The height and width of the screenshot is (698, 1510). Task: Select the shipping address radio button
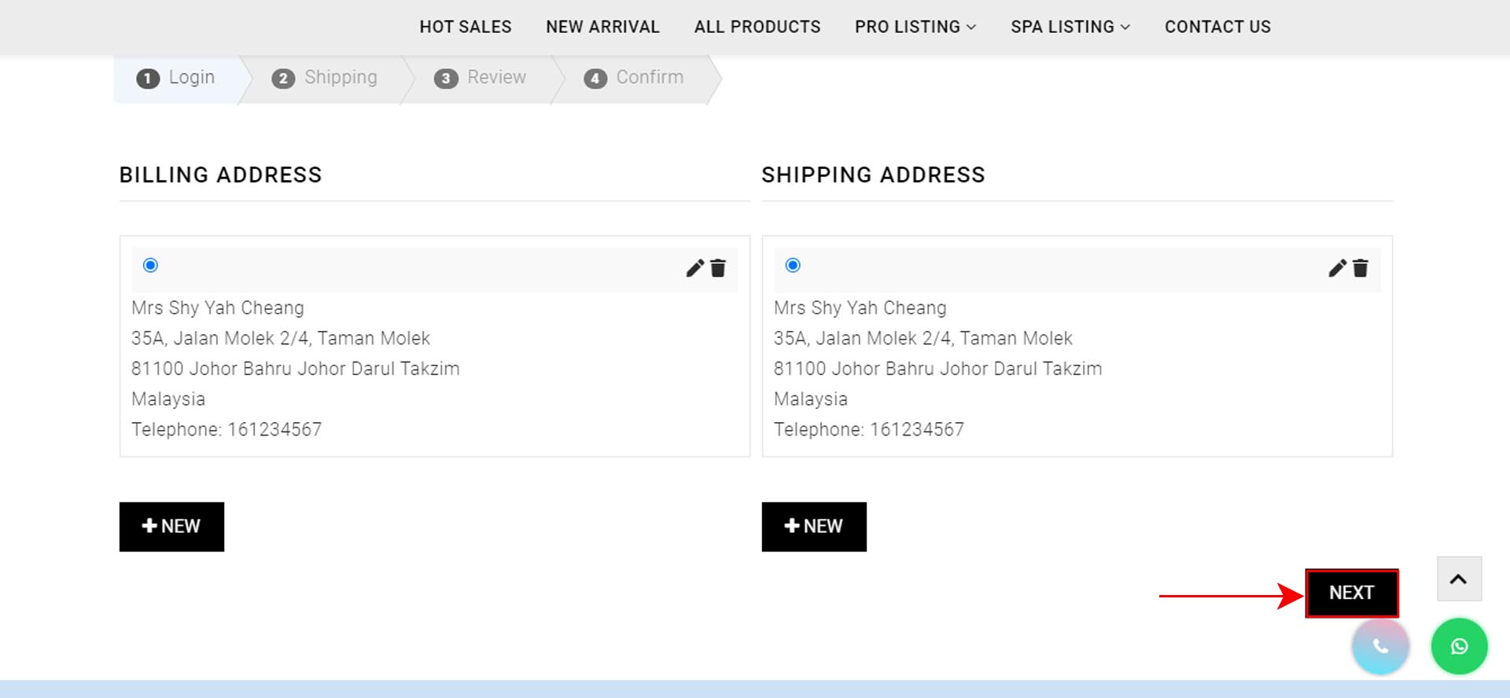(x=793, y=266)
